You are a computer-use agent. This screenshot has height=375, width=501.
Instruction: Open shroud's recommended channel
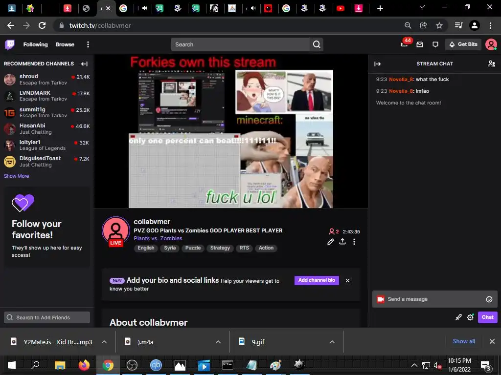[46, 80]
